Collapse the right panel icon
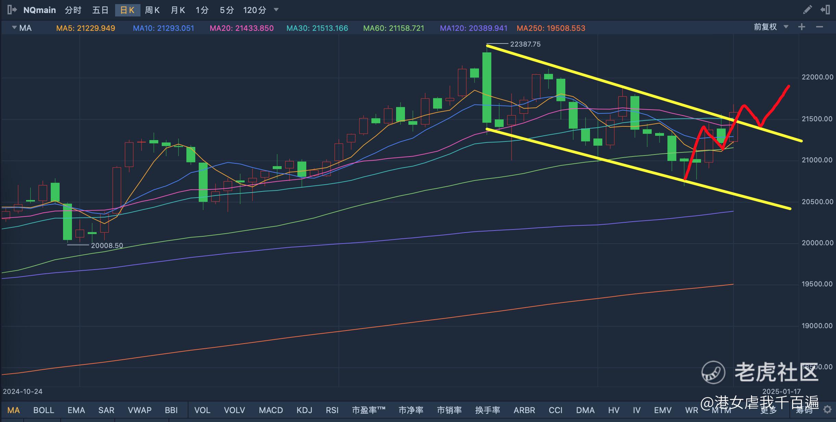This screenshot has height=422, width=836. click(x=825, y=10)
